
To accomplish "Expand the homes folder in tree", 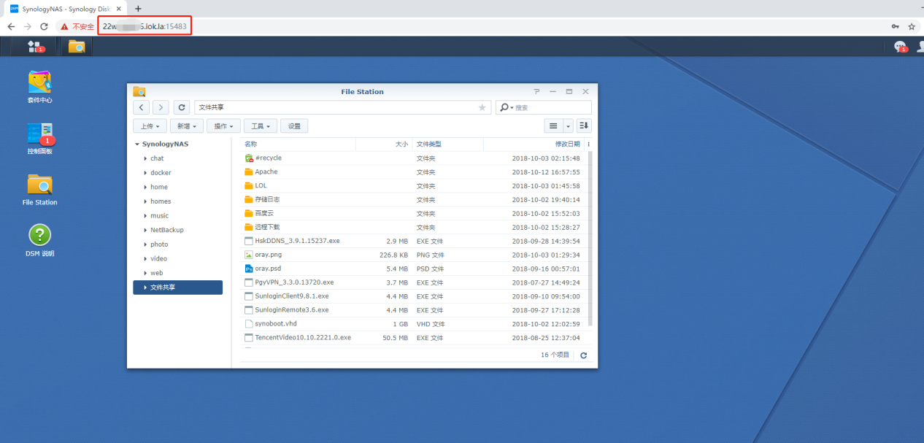I will coord(145,201).
